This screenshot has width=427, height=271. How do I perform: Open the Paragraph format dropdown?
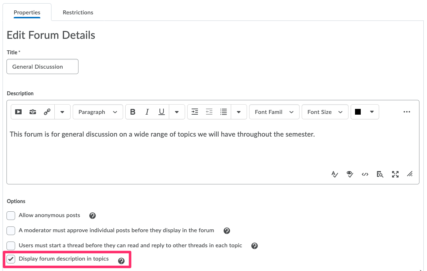coord(98,112)
